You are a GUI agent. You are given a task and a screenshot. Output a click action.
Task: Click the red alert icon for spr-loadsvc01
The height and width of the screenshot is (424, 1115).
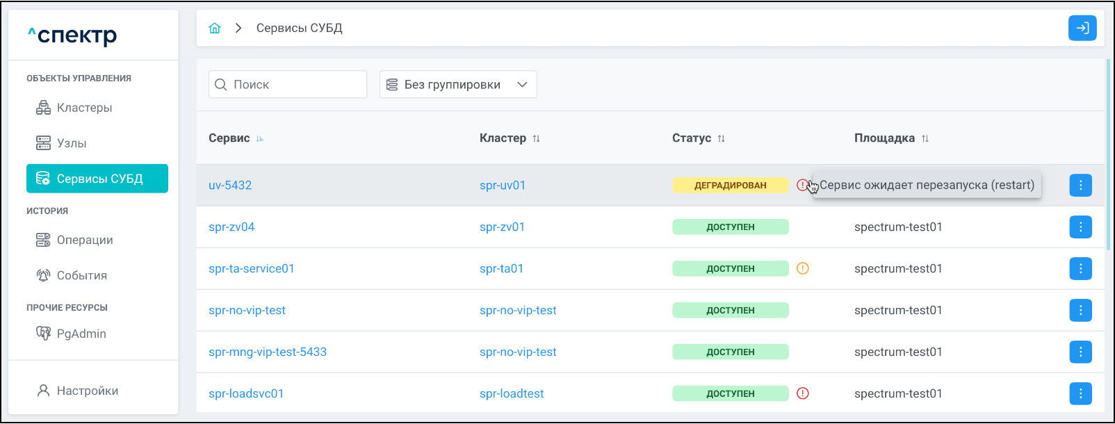(802, 393)
